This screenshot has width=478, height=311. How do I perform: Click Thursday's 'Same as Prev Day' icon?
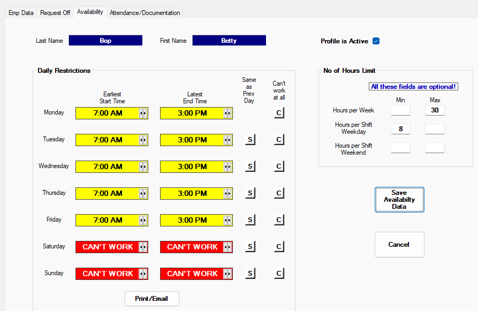[249, 193]
